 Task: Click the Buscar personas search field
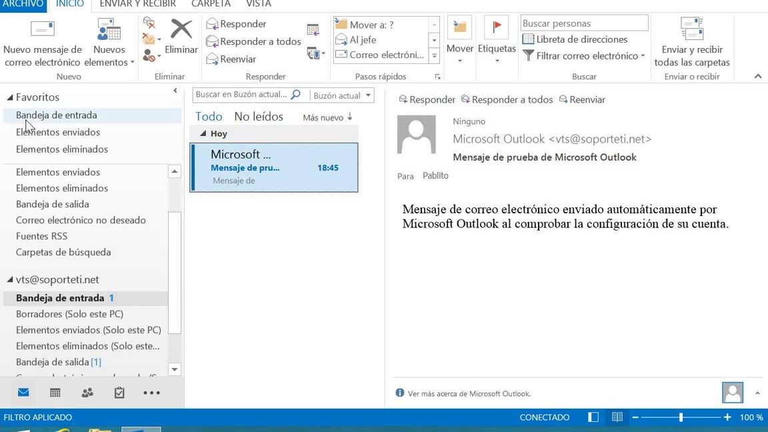(583, 23)
